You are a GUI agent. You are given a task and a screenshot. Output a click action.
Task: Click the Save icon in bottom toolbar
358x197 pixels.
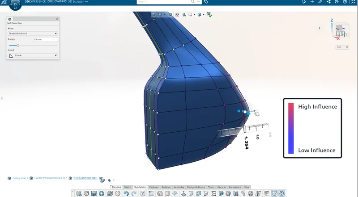pos(94,193)
